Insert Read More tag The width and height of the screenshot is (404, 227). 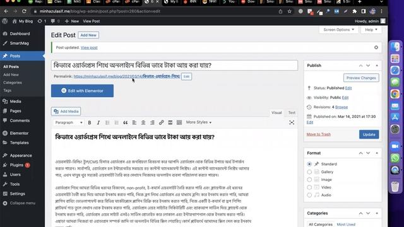(x=170, y=122)
